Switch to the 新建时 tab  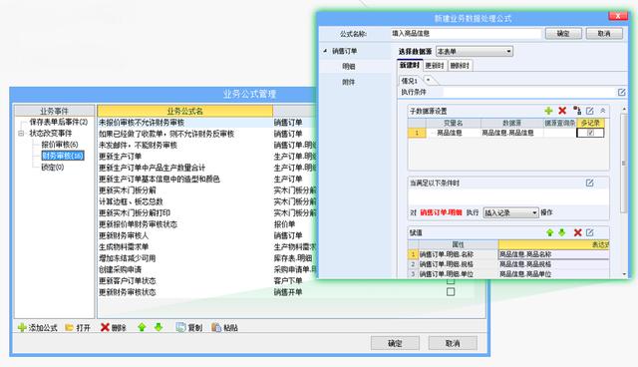[410, 65]
